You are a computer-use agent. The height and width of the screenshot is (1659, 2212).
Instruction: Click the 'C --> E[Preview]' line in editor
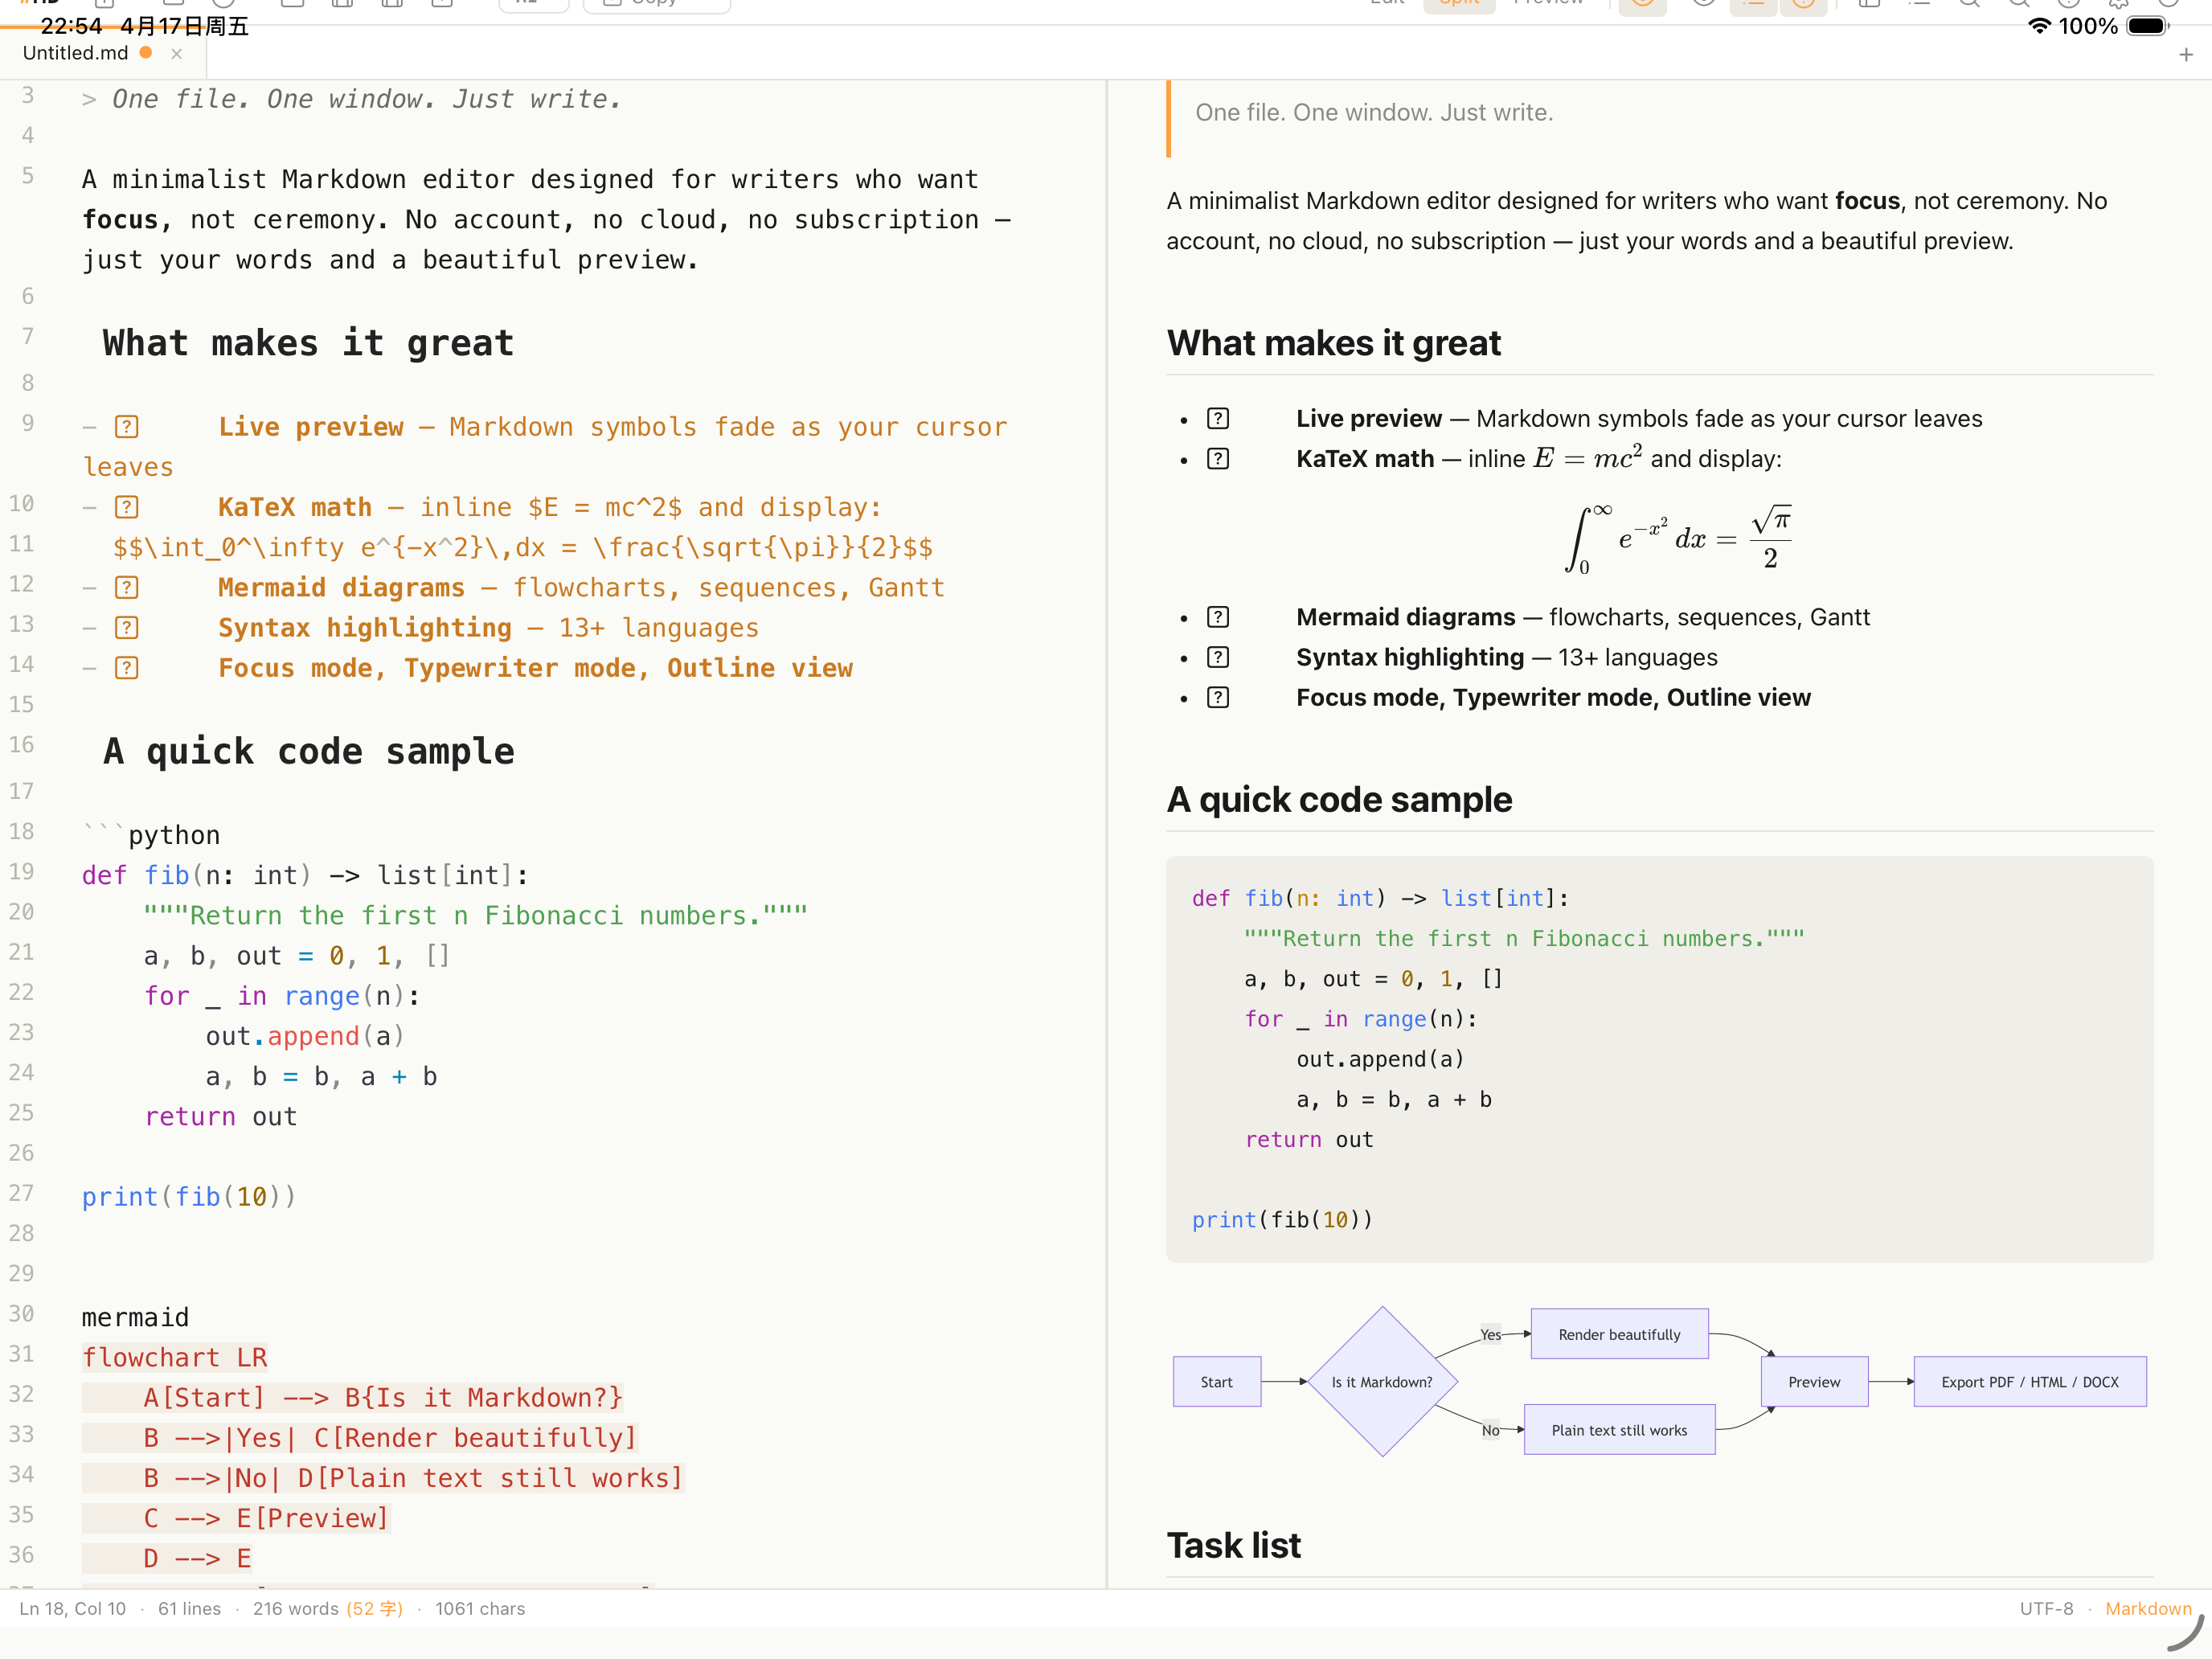[x=266, y=1518]
